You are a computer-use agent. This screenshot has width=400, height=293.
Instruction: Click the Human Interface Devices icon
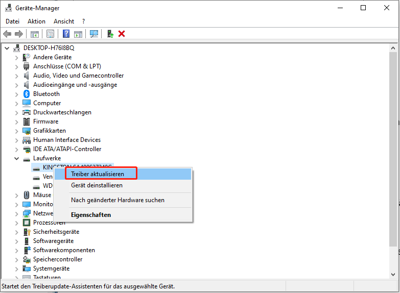(27, 140)
